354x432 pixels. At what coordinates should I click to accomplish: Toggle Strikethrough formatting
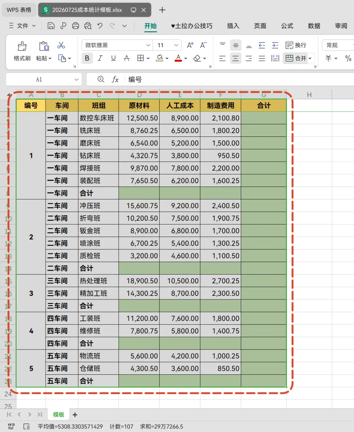(x=127, y=58)
